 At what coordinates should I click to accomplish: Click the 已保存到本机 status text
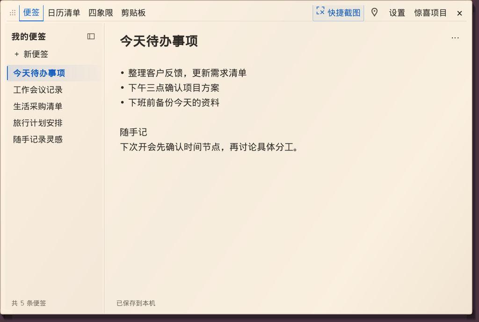click(x=136, y=303)
